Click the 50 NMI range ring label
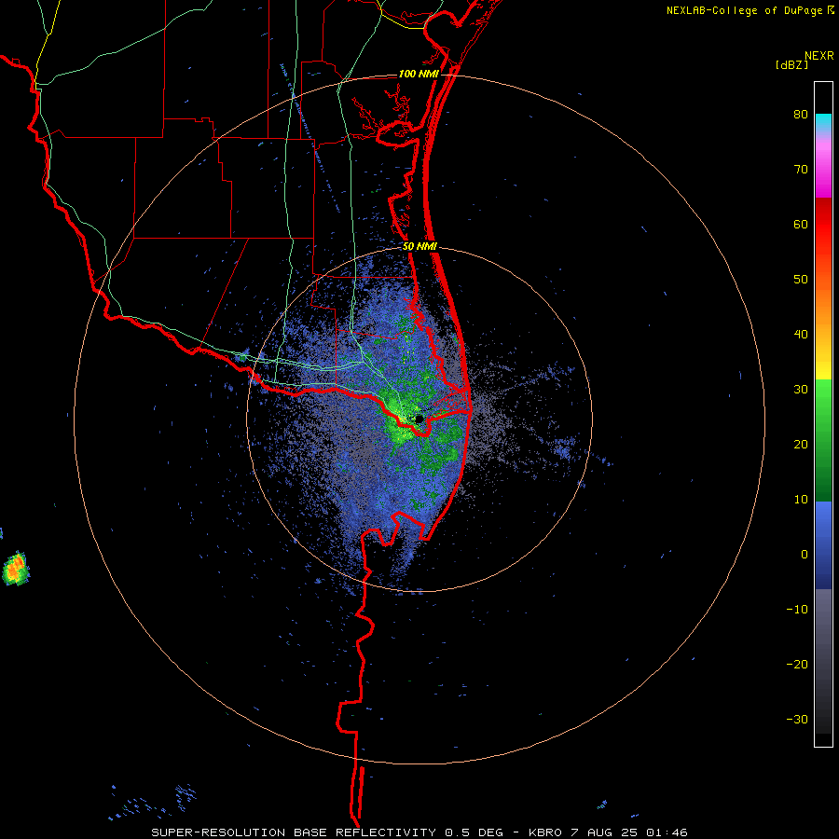Viewport: 839px width, 839px height. click(x=419, y=247)
